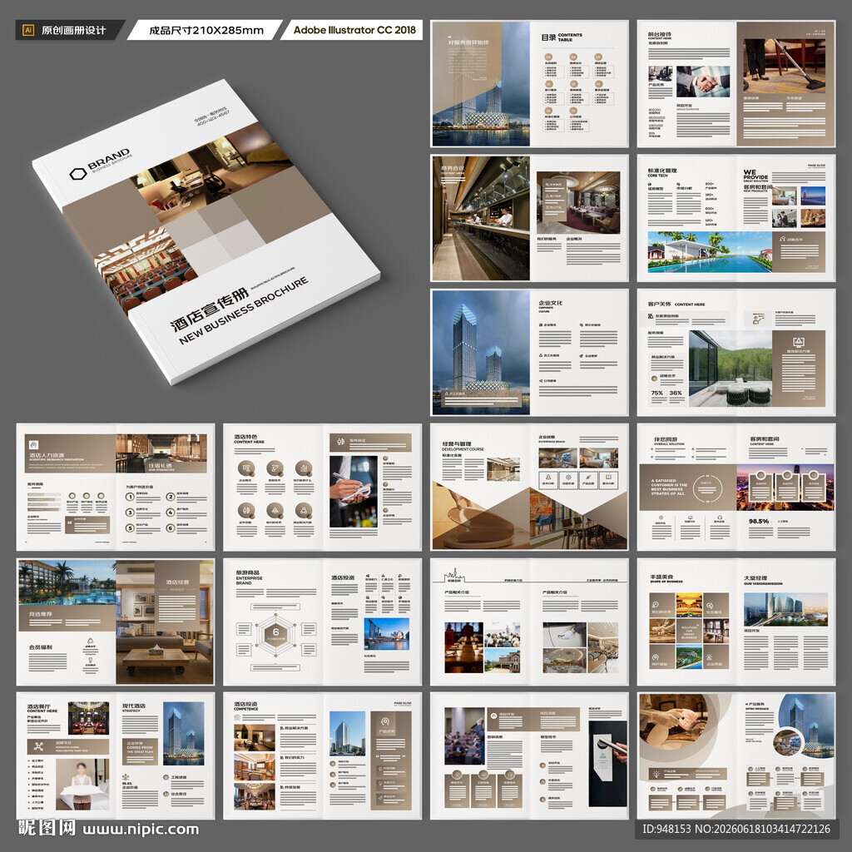The width and height of the screenshot is (852, 852).
Task: Click the 'Adobe Illustrator CC 2018' label
Action: 354,30
